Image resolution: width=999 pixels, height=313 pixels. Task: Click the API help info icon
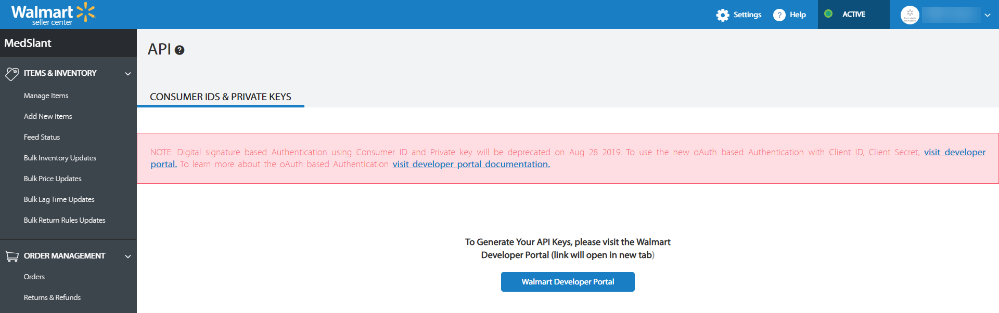(x=180, y=50)
